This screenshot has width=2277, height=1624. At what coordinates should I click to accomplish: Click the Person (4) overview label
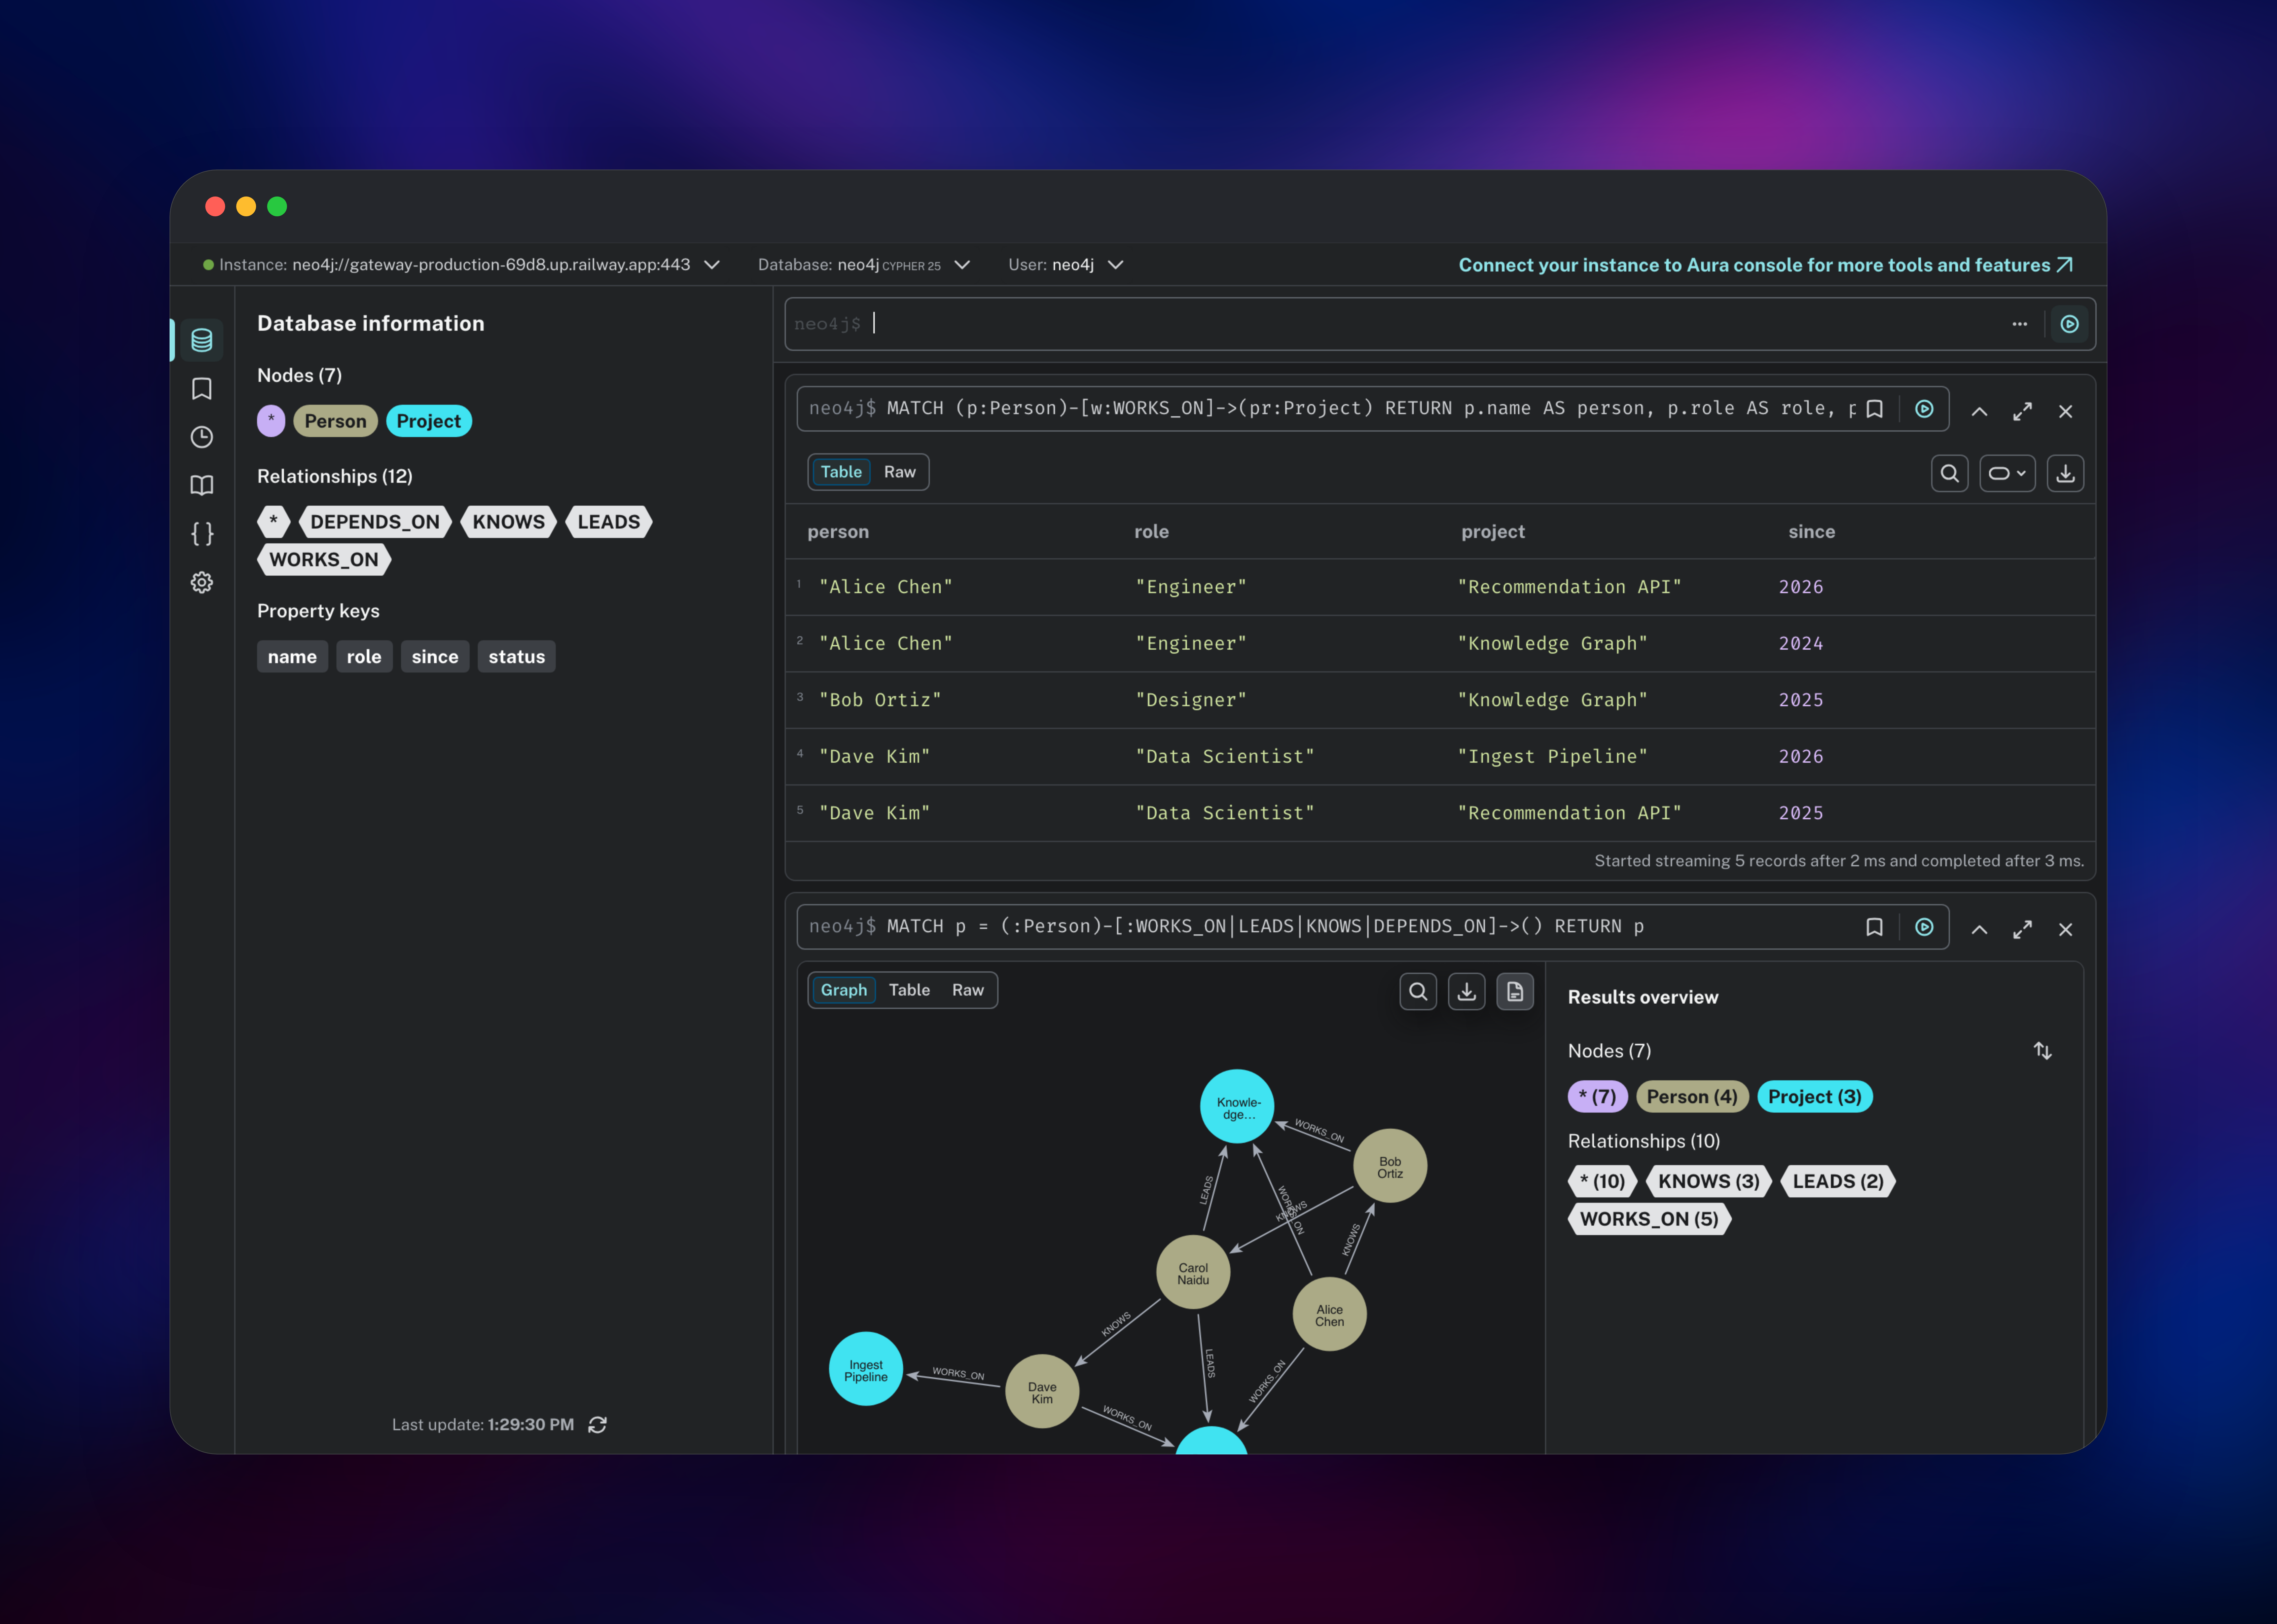tap(1692, 1097)
